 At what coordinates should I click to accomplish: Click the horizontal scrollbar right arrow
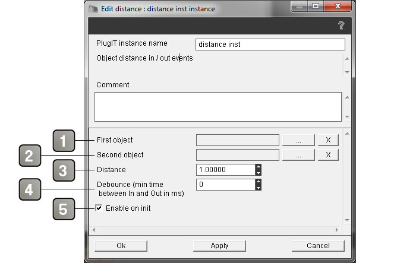pyautogui.click(x=337, y=230)
